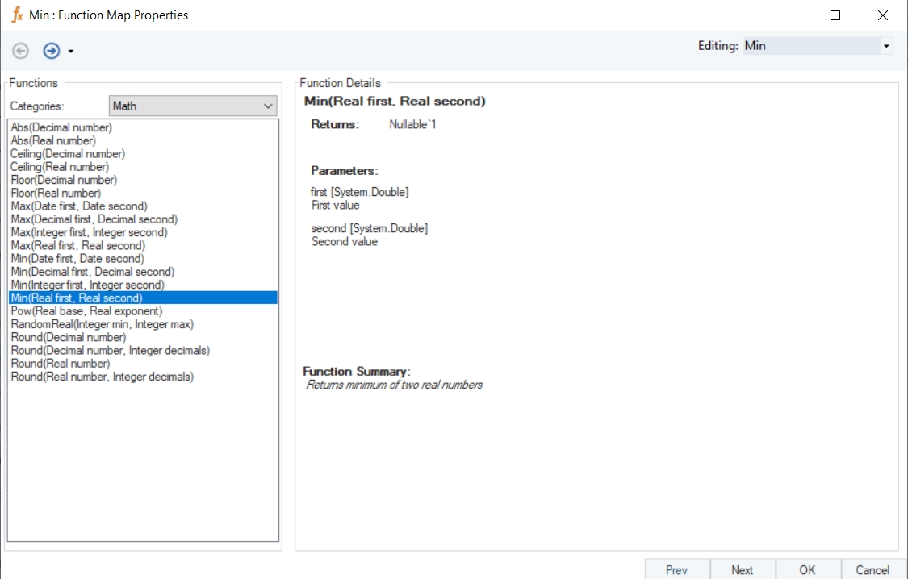This screenshot has width=908, height=579.
Task: Select Min(Integer first, Integer second)
Action: [x=87, y=285]
